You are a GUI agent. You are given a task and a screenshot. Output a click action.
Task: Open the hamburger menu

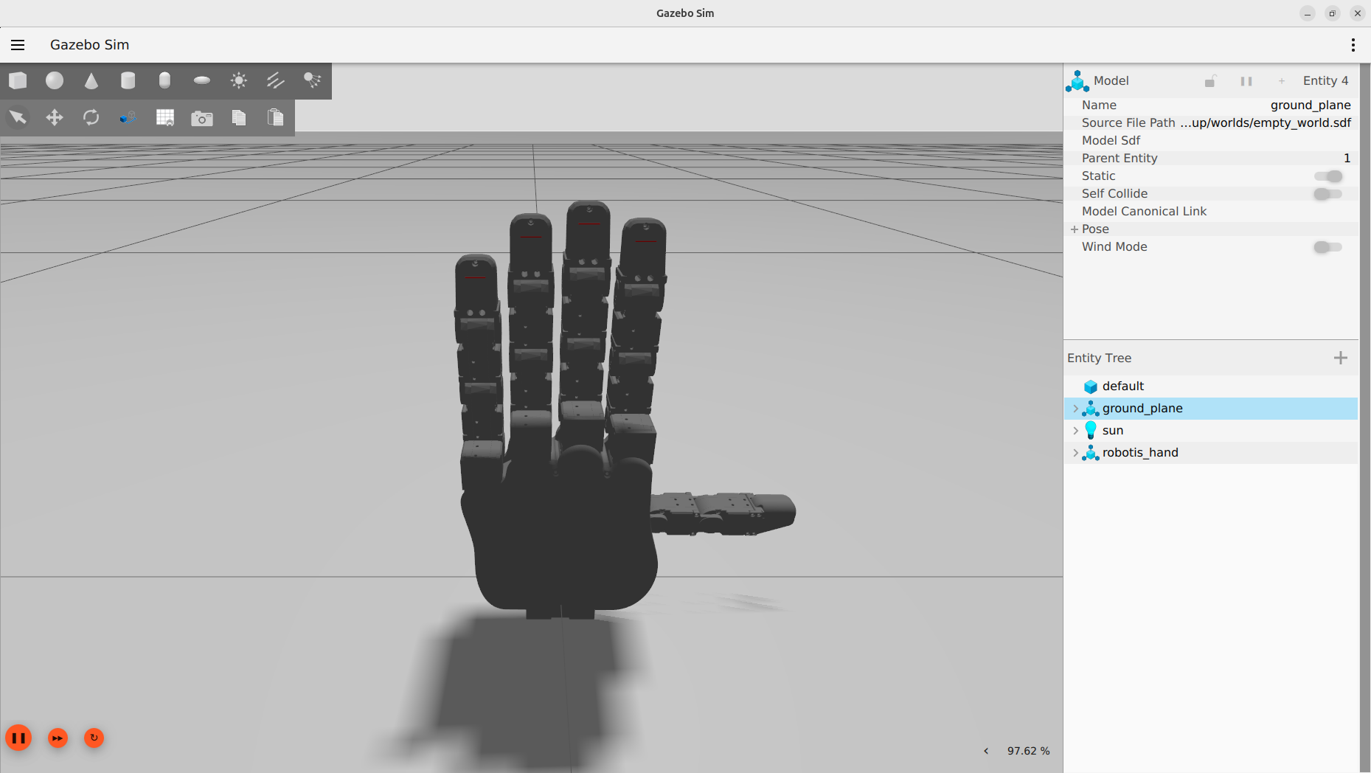18,45
